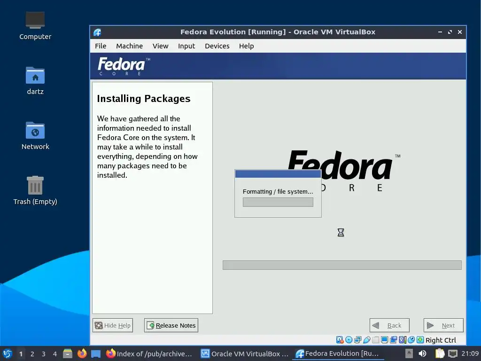The width and height of the screenshot is (481, 361).
Task: Open the Input menu
Action: click(186, 46)
